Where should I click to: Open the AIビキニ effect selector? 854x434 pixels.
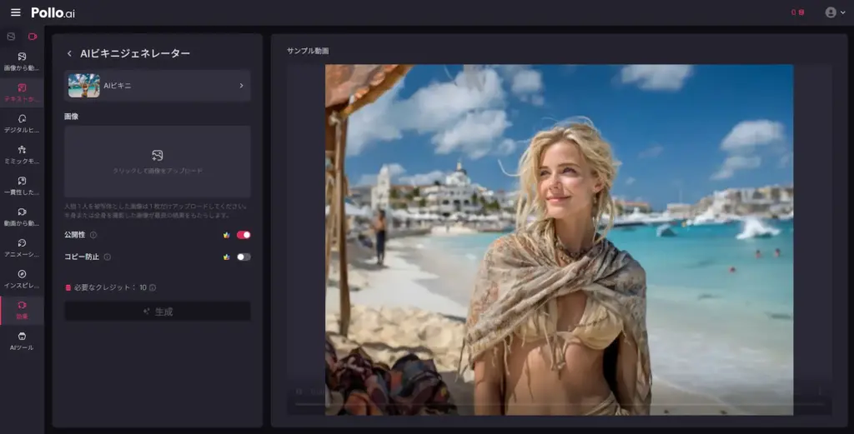click(158, 86)
